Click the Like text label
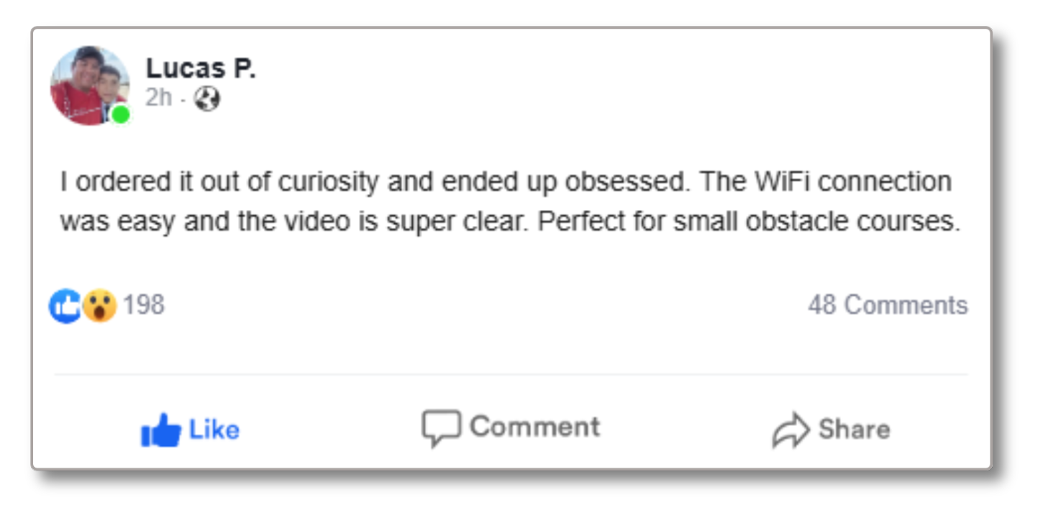Screen dimensions: 1043x518 [x=214, y=430]
